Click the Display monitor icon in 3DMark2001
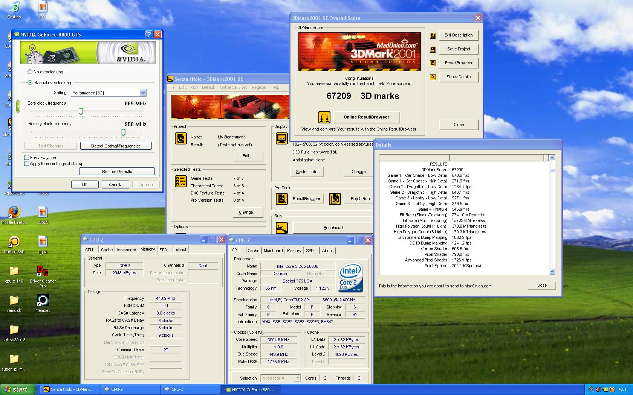 [282, 139]
